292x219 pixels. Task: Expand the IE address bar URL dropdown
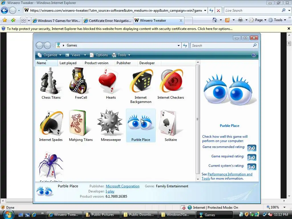click(205, 11)
